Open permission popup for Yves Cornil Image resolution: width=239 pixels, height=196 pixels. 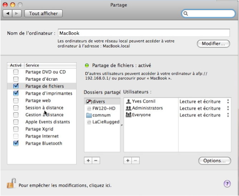[x=228, y=102]
